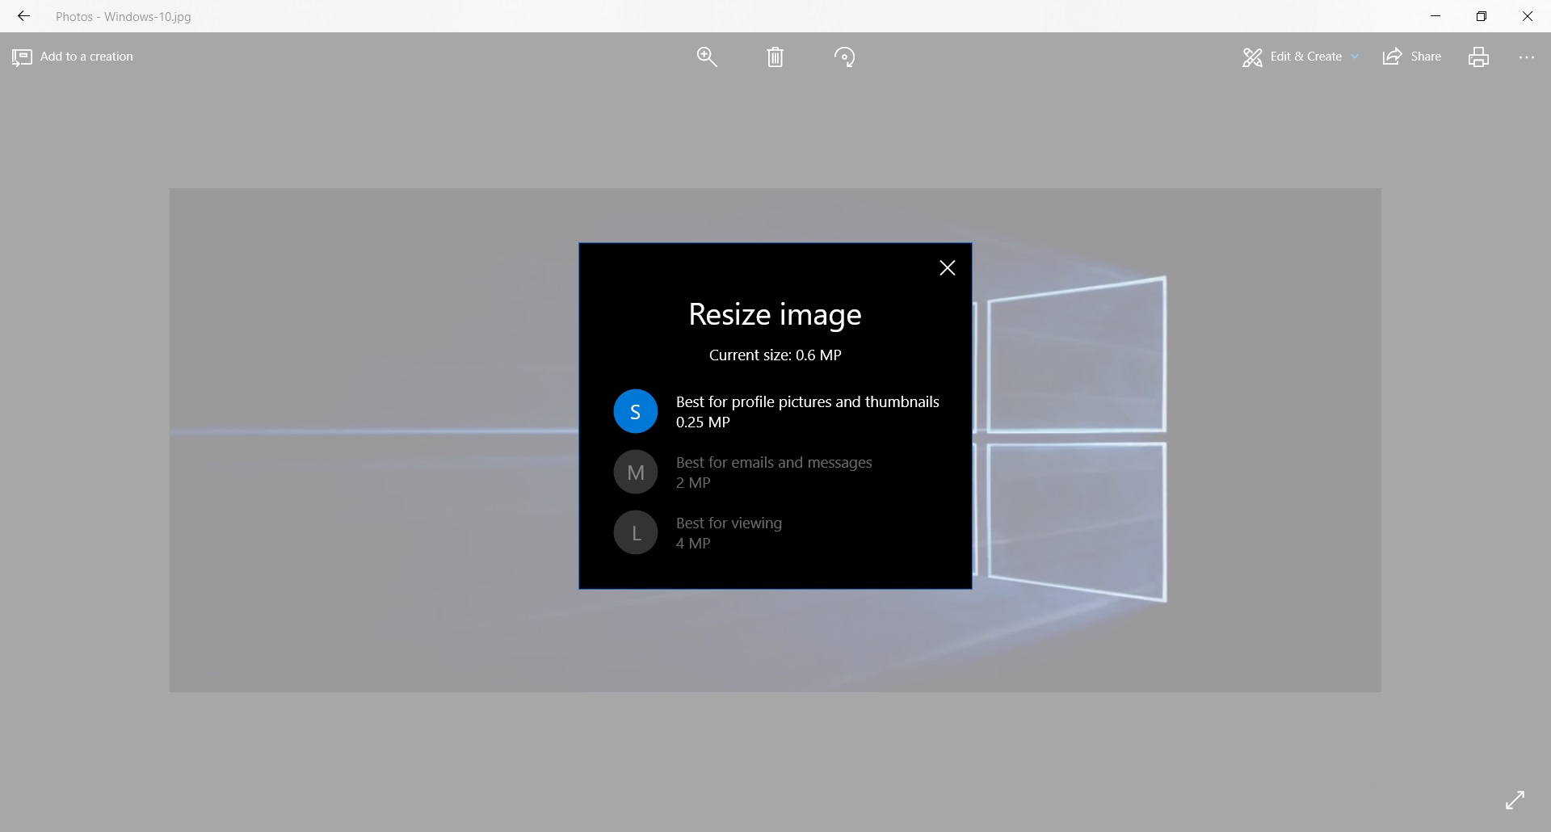Click the Edit & Create chevron arrow

point(1355,57)
